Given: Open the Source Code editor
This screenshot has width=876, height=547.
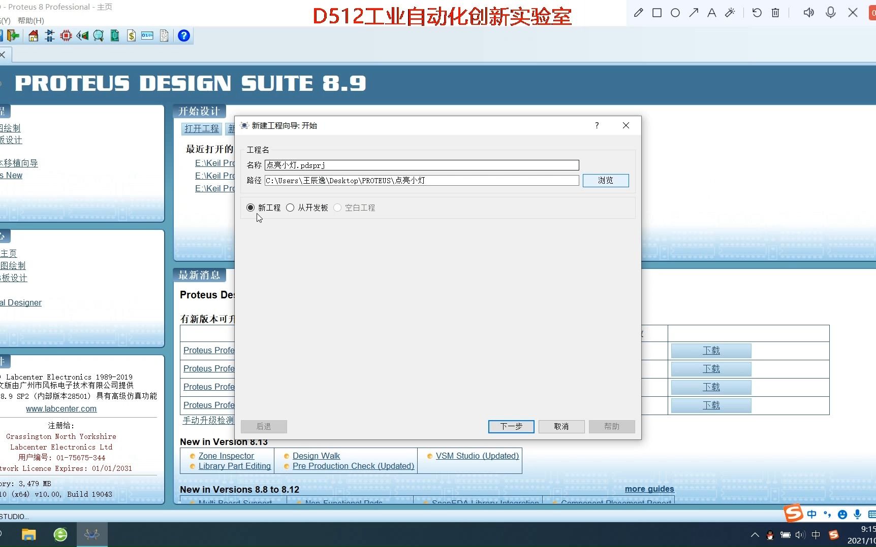Looking at the screenshot, I should point(147,36).
